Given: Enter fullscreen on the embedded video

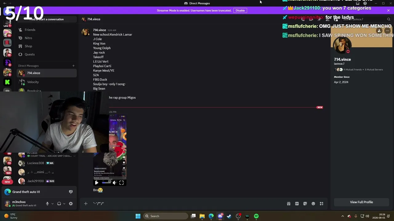Looking at the screenshot, I should (x=122, y=183).
